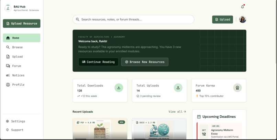The image size is (277, 140).
Task: Click the Profile person icon
Action: tap(8, 85)
